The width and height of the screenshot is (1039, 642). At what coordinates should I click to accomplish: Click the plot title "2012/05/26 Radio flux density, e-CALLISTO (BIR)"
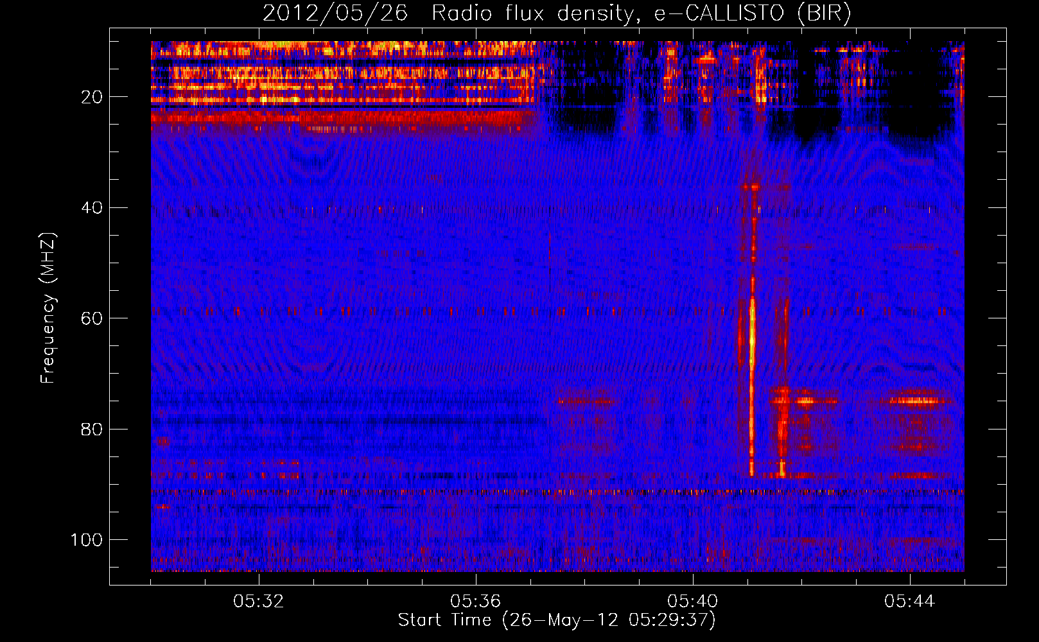[557, 13]
